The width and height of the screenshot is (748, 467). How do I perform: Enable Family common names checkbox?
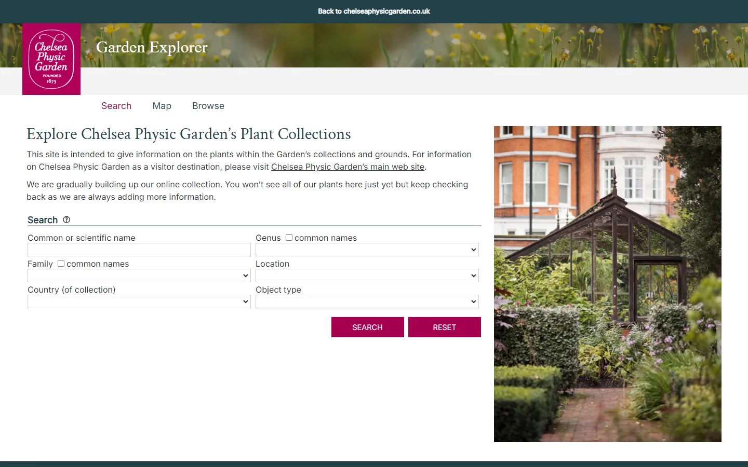click(x=61, y=263)
